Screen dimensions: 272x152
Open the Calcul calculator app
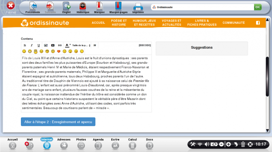pyautogui.click(x=132, y=144)
